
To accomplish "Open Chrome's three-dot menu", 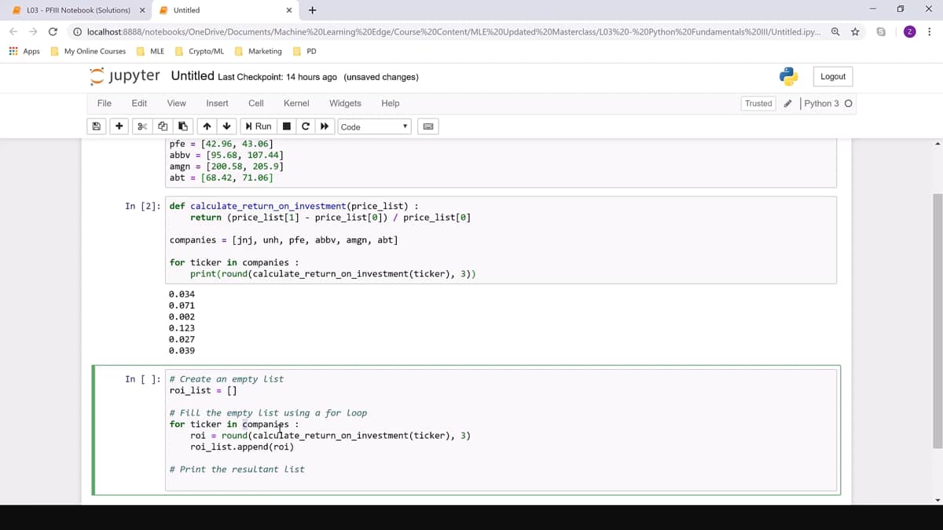I will click(x=929, y=32).
